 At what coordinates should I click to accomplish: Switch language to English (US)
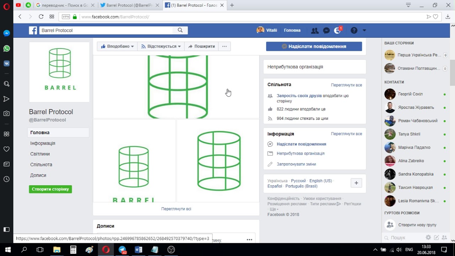[x=321, y=181]
